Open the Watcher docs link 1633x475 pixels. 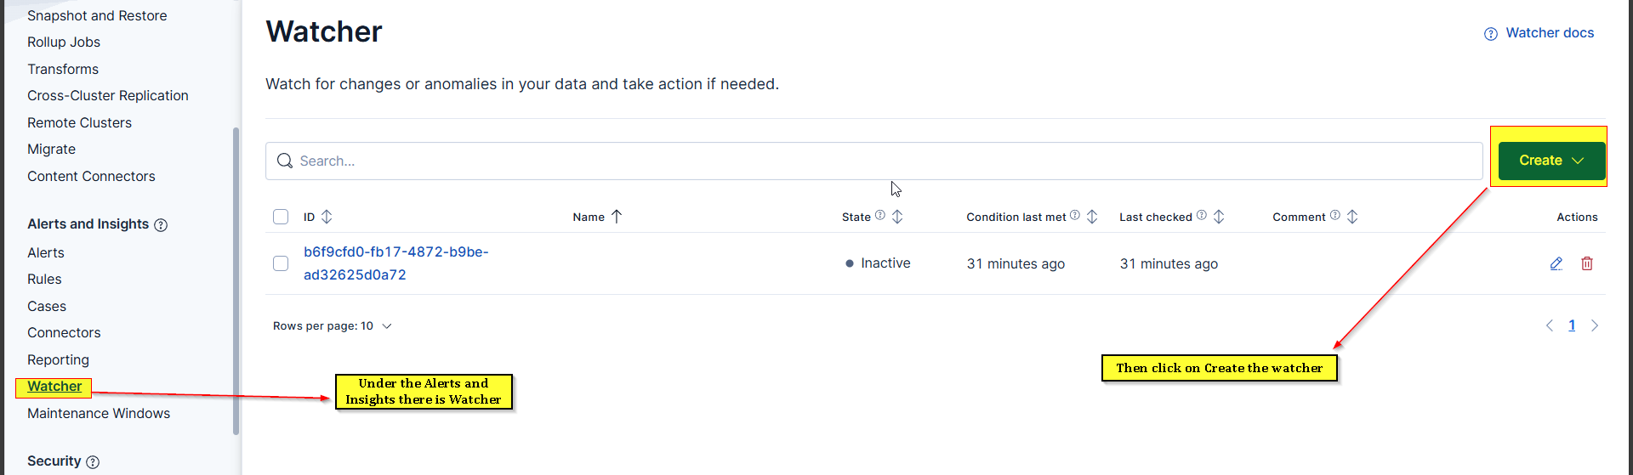tap(1550, 33)
